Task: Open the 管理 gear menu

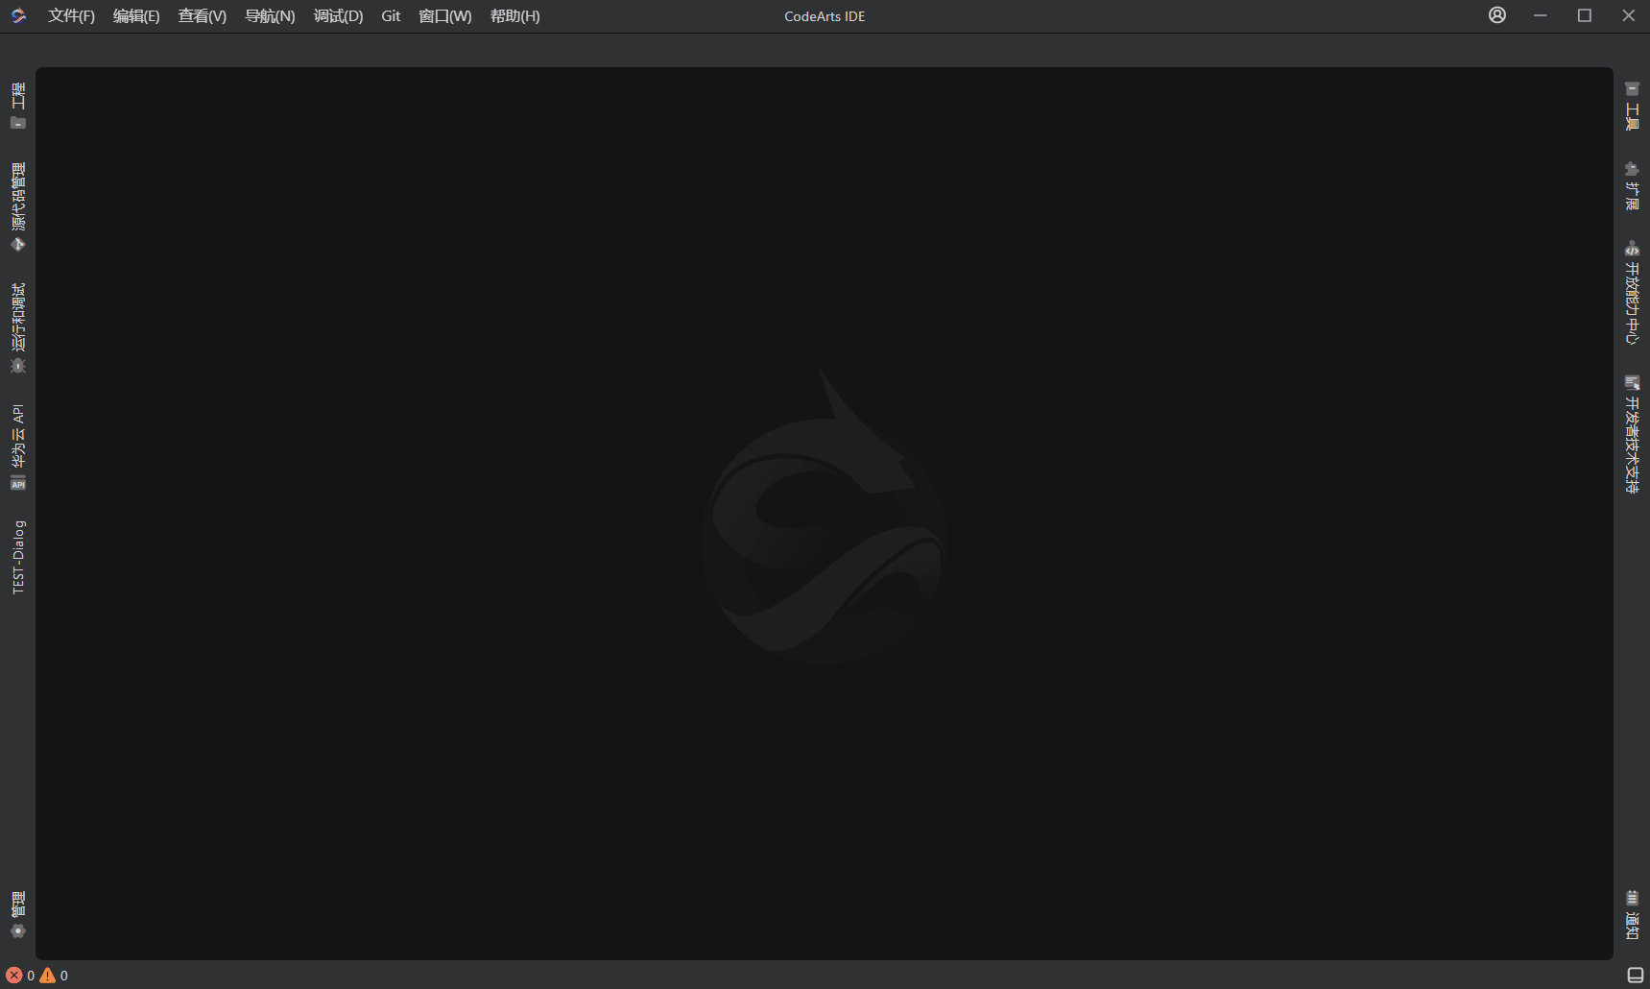Action: point(18,915)
